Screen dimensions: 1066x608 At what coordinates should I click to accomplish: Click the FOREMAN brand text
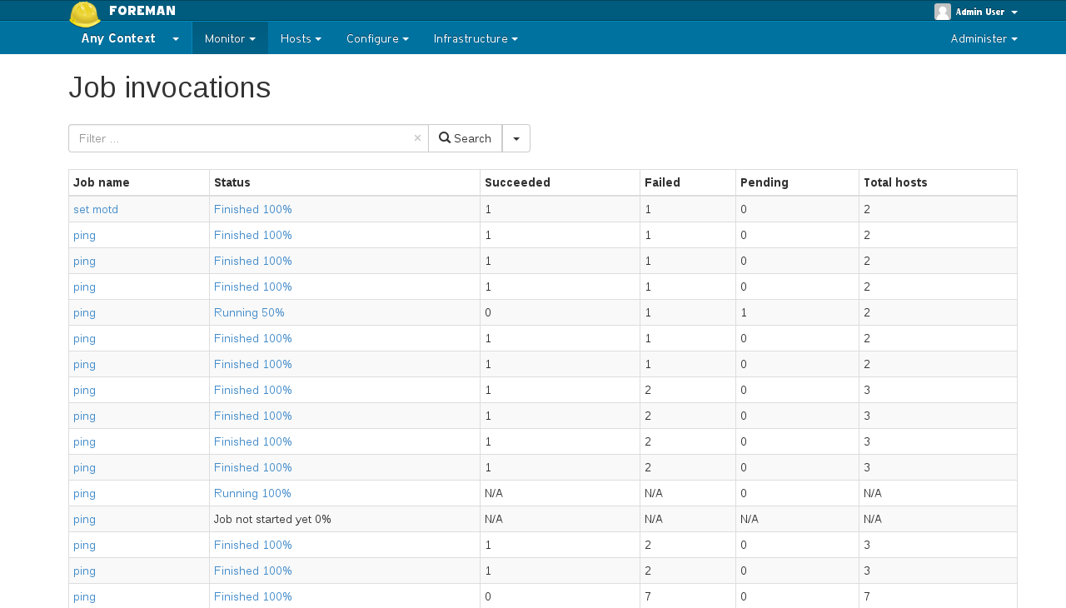142,11
